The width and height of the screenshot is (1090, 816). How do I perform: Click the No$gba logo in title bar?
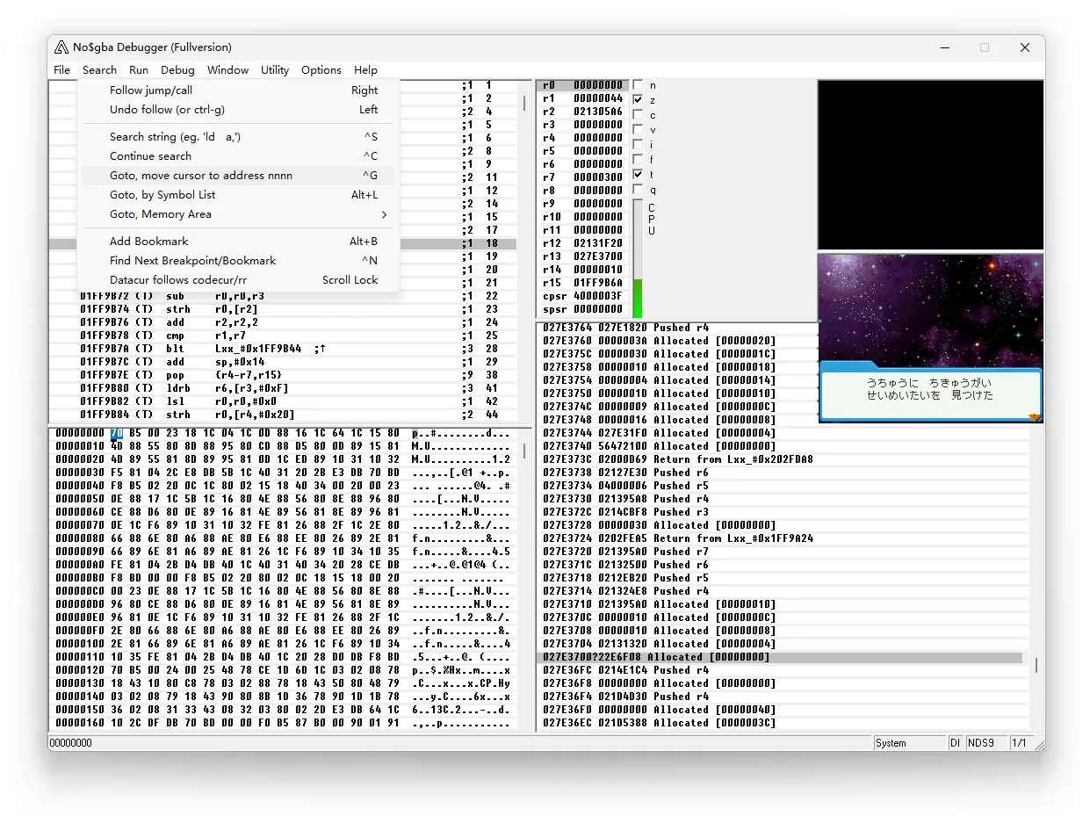(61, 47)
